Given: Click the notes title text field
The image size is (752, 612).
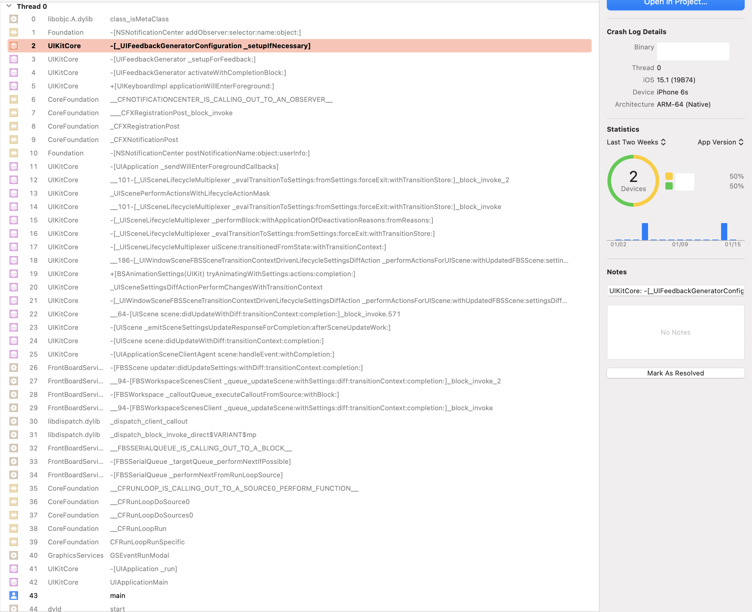Looking at the screenshot, I should (675, 290).
